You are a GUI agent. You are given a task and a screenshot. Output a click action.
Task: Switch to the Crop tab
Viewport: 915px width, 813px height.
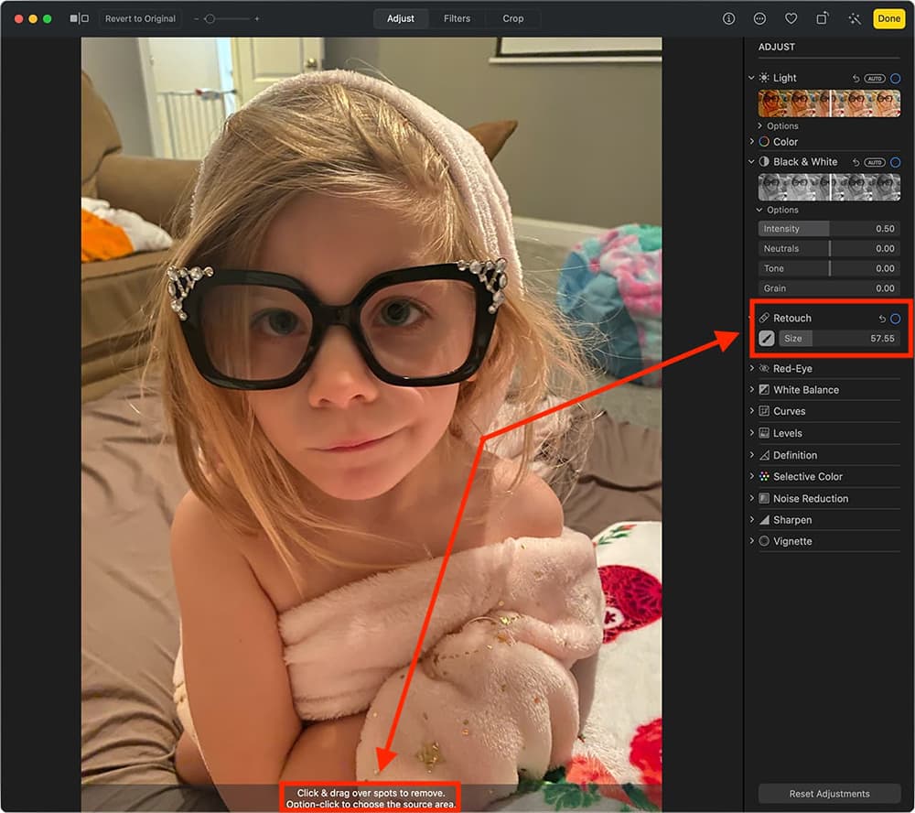click(x=512, y=18)
